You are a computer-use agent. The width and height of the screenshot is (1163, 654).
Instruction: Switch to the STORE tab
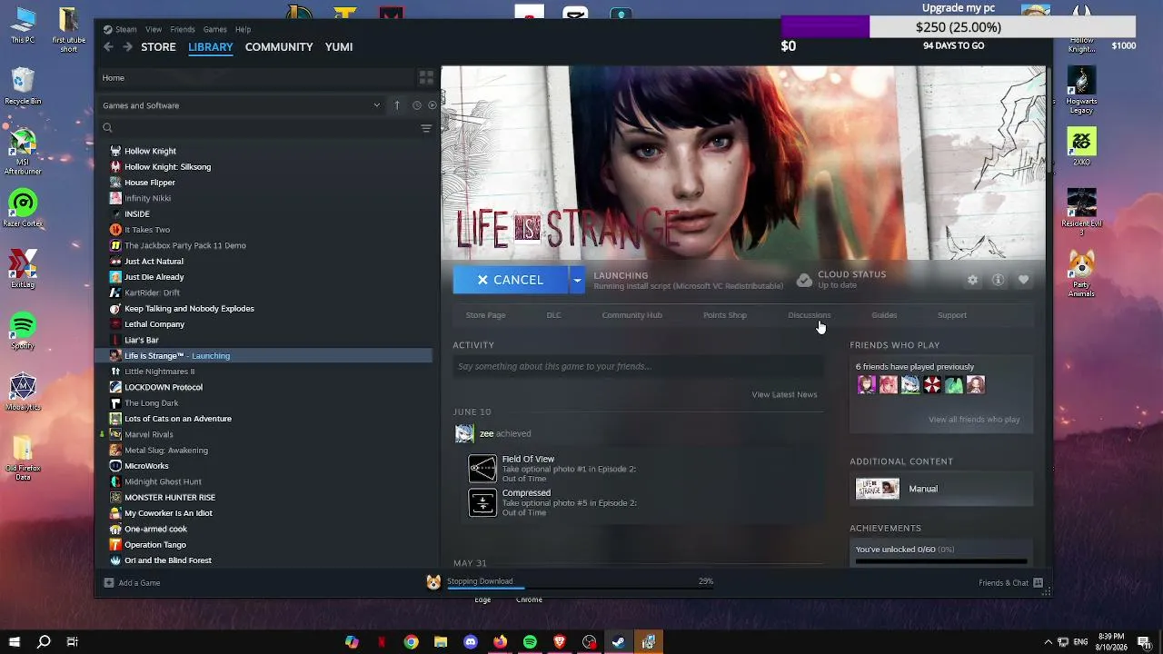click(158, 46)
